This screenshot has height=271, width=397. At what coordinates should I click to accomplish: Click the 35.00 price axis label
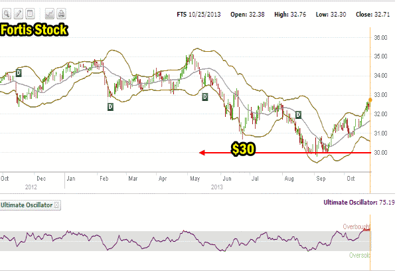click(x=381, y=56)
